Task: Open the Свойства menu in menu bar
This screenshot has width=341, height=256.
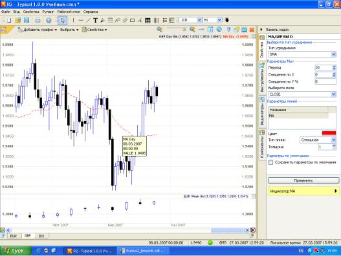Action: point(31,12)
